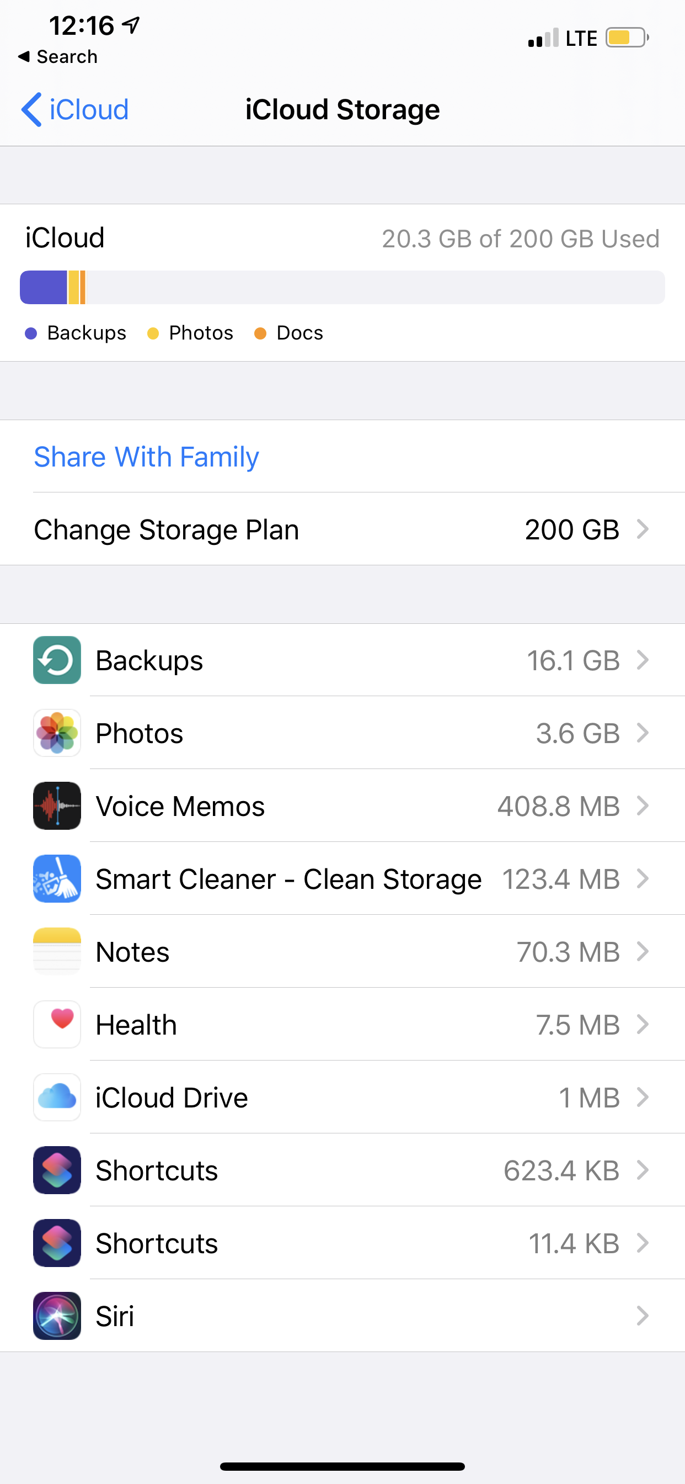This screenshot has width=685, height=1484.
Task: Open the Notes storage row
Action: [x=345, y=951]
